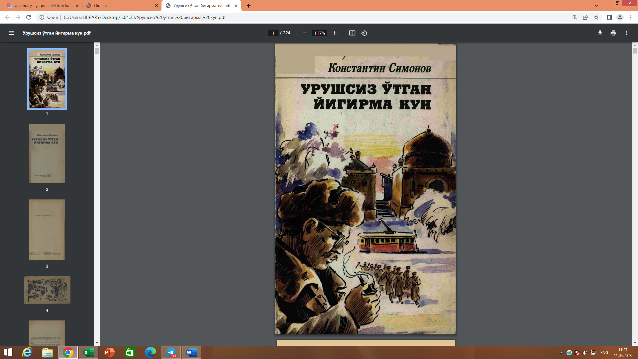Toggle the PDF sidebar menu icon

[11, 33]
